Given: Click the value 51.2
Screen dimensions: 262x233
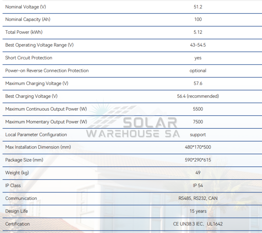Looking at the screenshot, I should point(198,7).
